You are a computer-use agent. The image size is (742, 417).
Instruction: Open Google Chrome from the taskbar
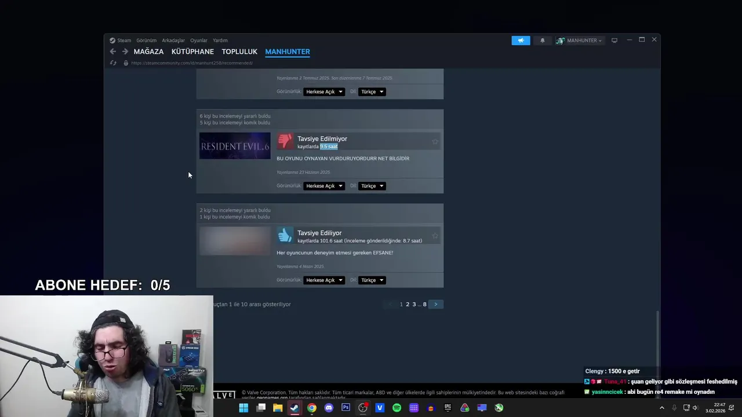tap(312, 408)
